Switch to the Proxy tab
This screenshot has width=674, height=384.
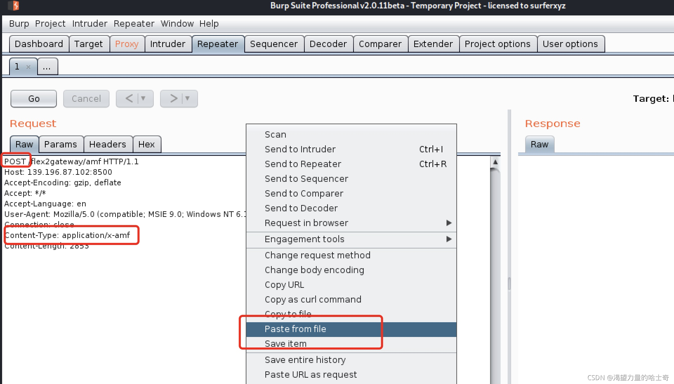coord(127,44)
